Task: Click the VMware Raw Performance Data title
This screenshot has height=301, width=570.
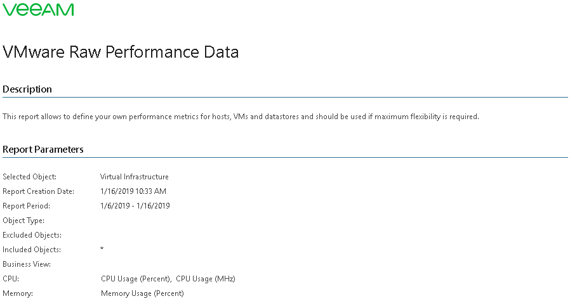Action: point(121,52)
